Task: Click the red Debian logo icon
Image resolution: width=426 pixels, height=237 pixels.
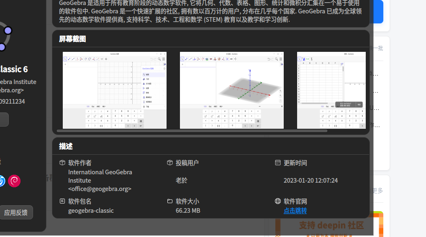Action: pos(14,181)
